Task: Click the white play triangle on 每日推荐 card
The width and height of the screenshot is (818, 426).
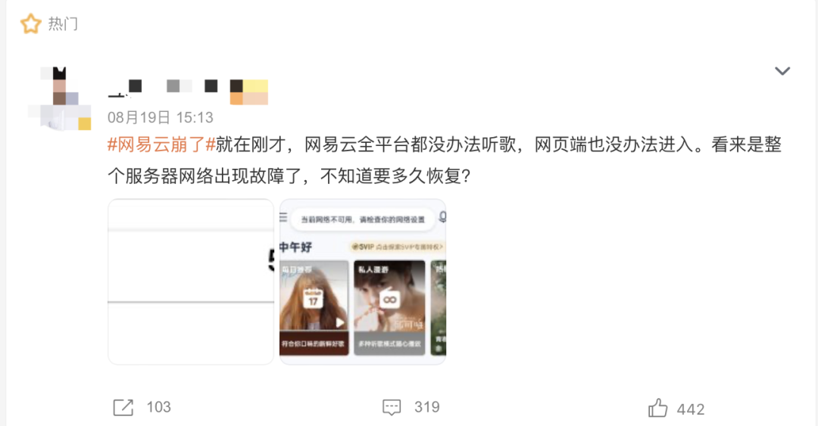Action: point(340,322)
